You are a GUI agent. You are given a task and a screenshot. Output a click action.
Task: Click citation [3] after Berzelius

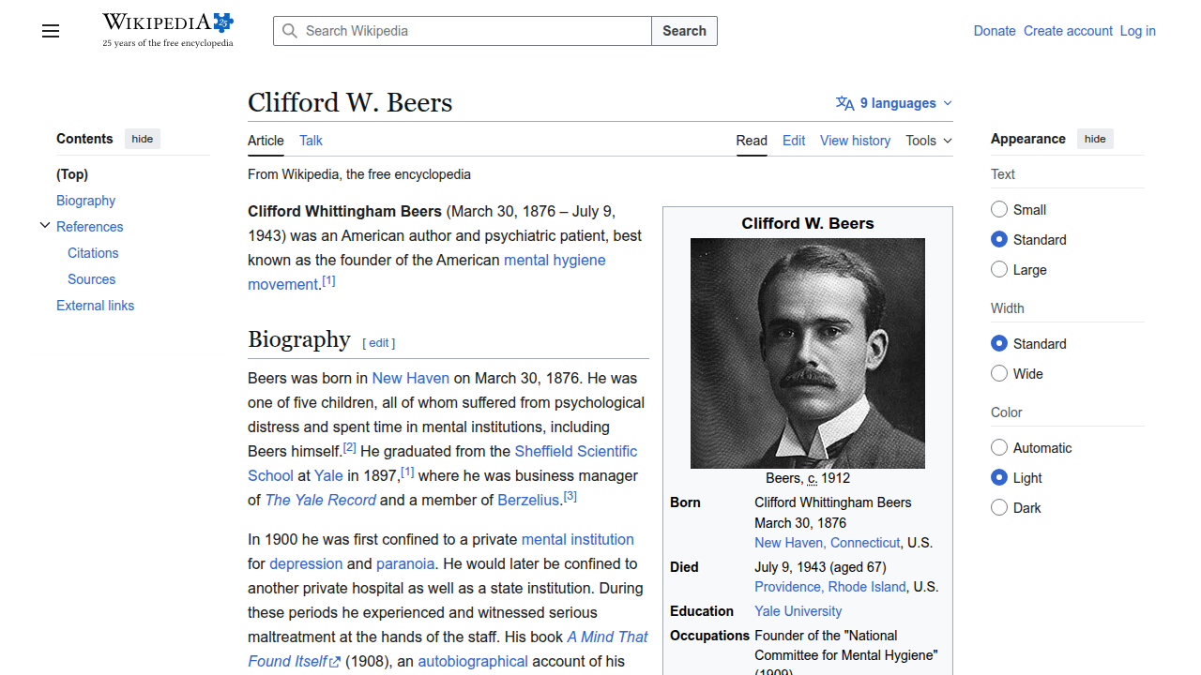(x=570, y=496)
